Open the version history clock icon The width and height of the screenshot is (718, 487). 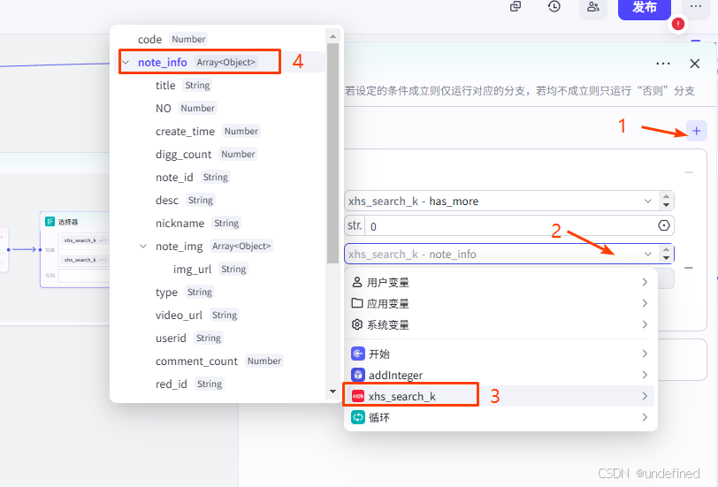[554, 6]
